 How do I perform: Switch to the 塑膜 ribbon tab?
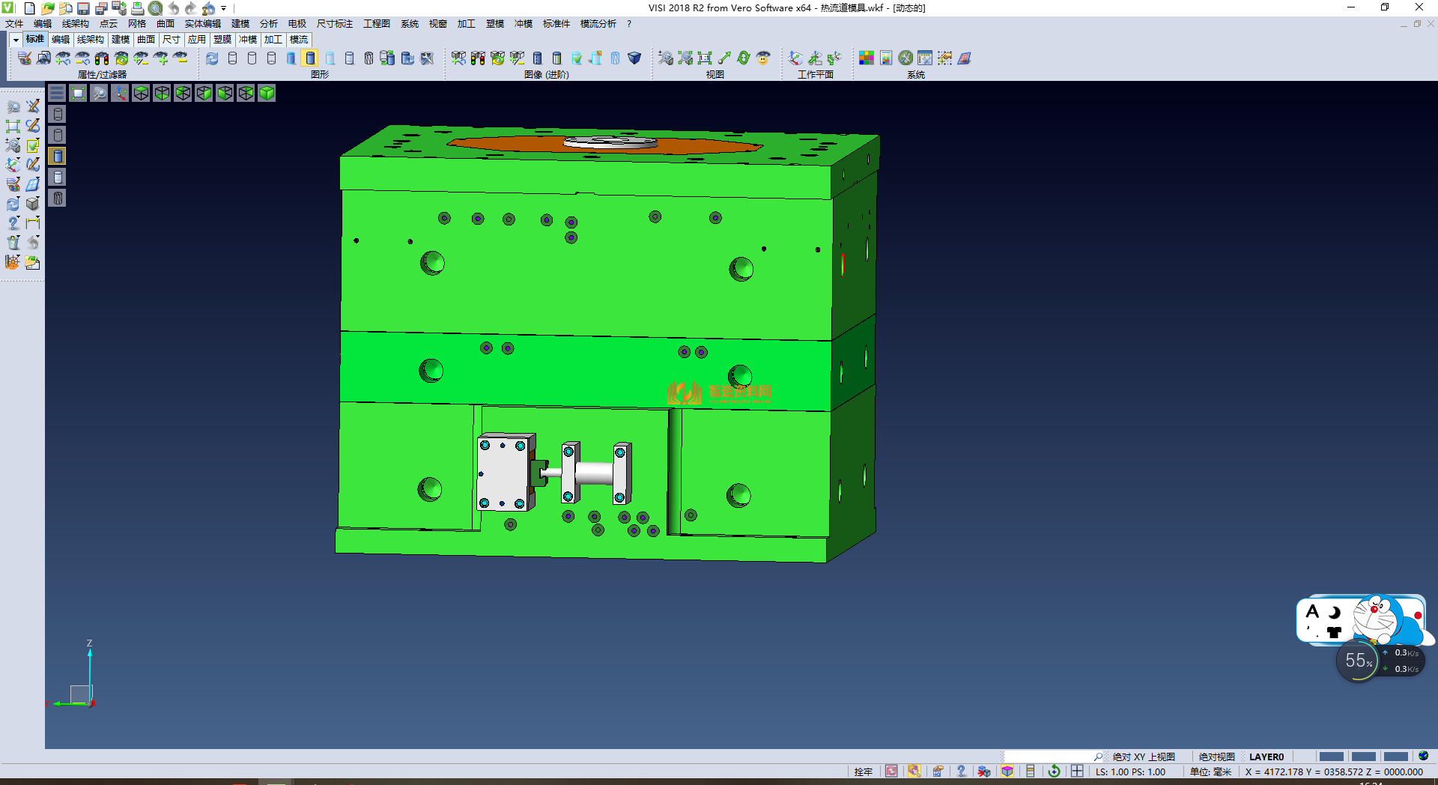pos(222,40)
